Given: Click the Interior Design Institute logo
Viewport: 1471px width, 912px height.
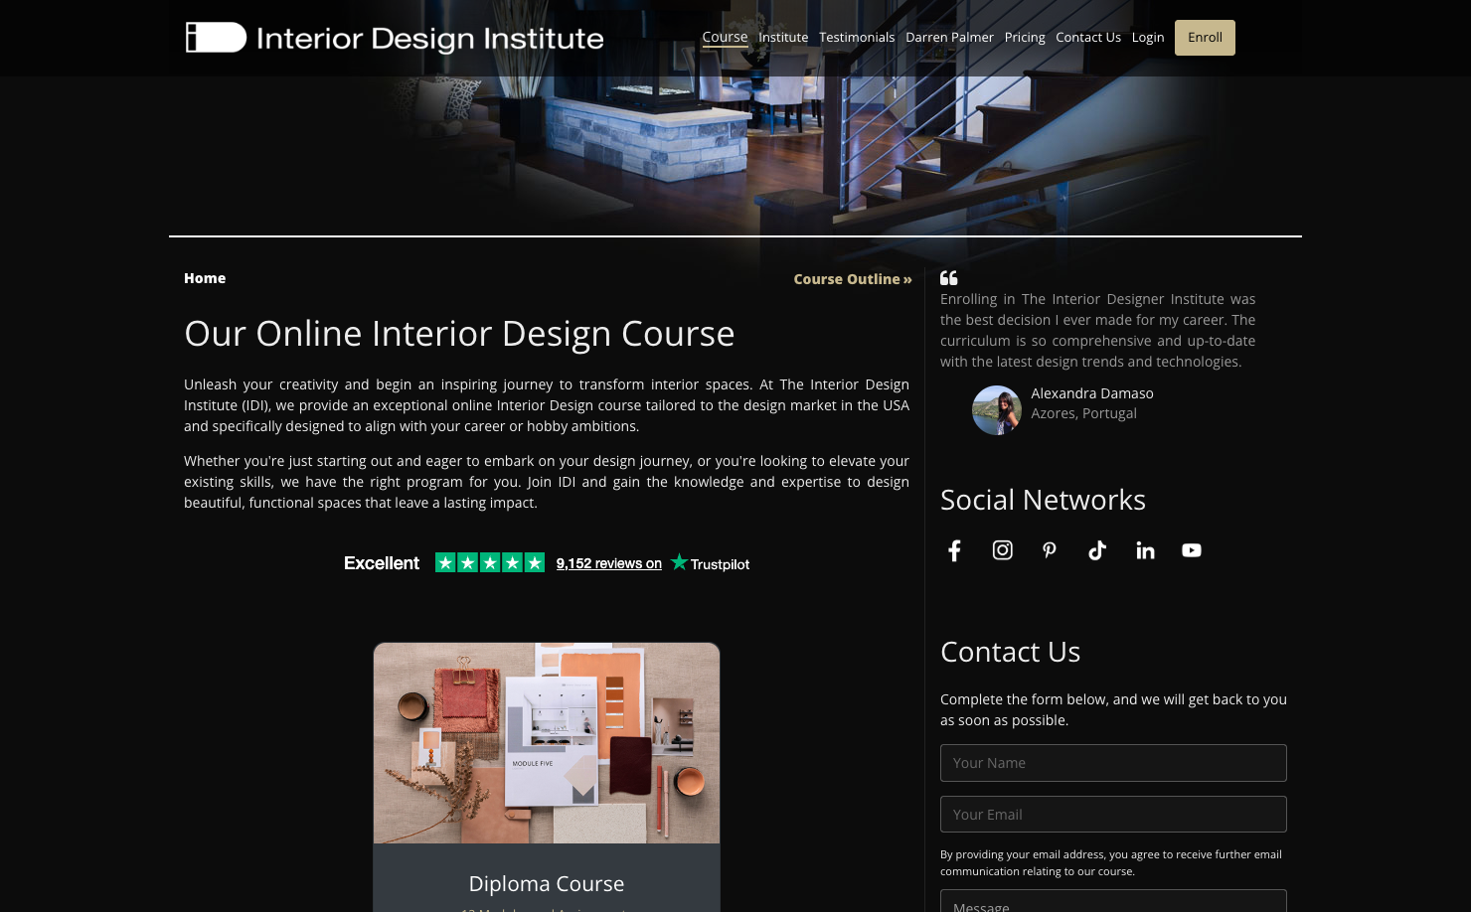Looking at the screenshot, I should click(x=395, y=38).
